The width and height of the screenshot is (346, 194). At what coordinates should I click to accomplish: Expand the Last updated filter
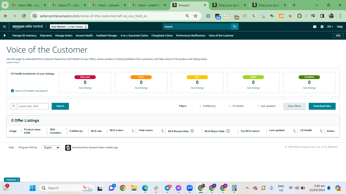tap(266, 106)
